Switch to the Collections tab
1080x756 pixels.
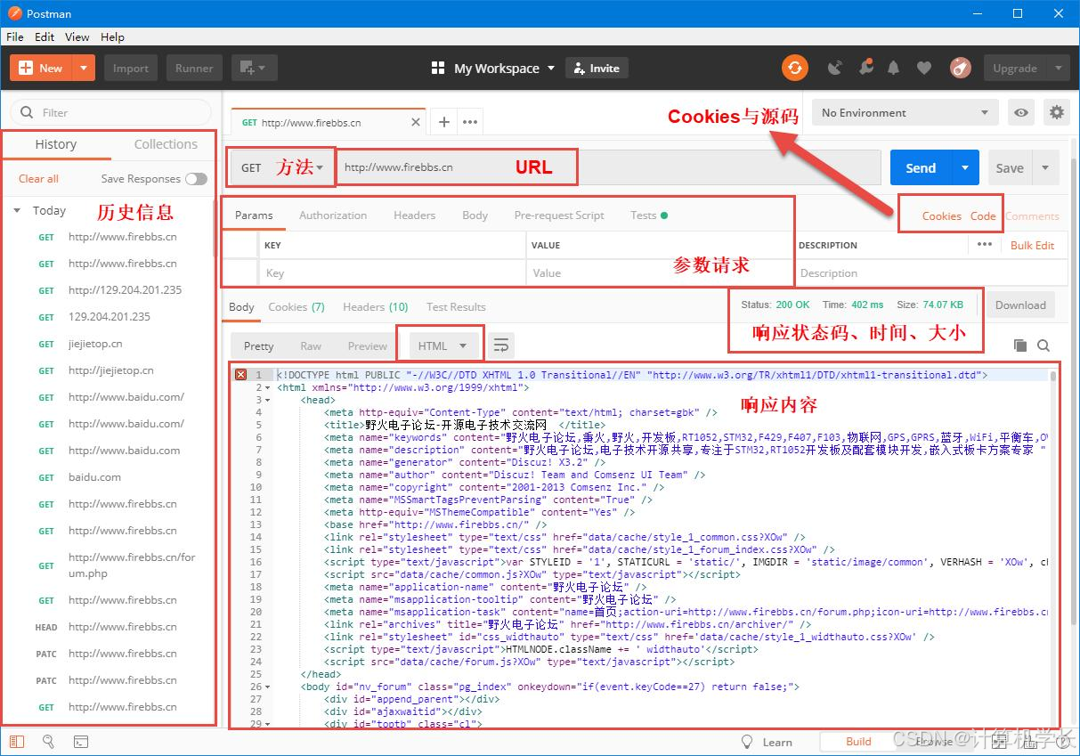[x=166, y=144]
